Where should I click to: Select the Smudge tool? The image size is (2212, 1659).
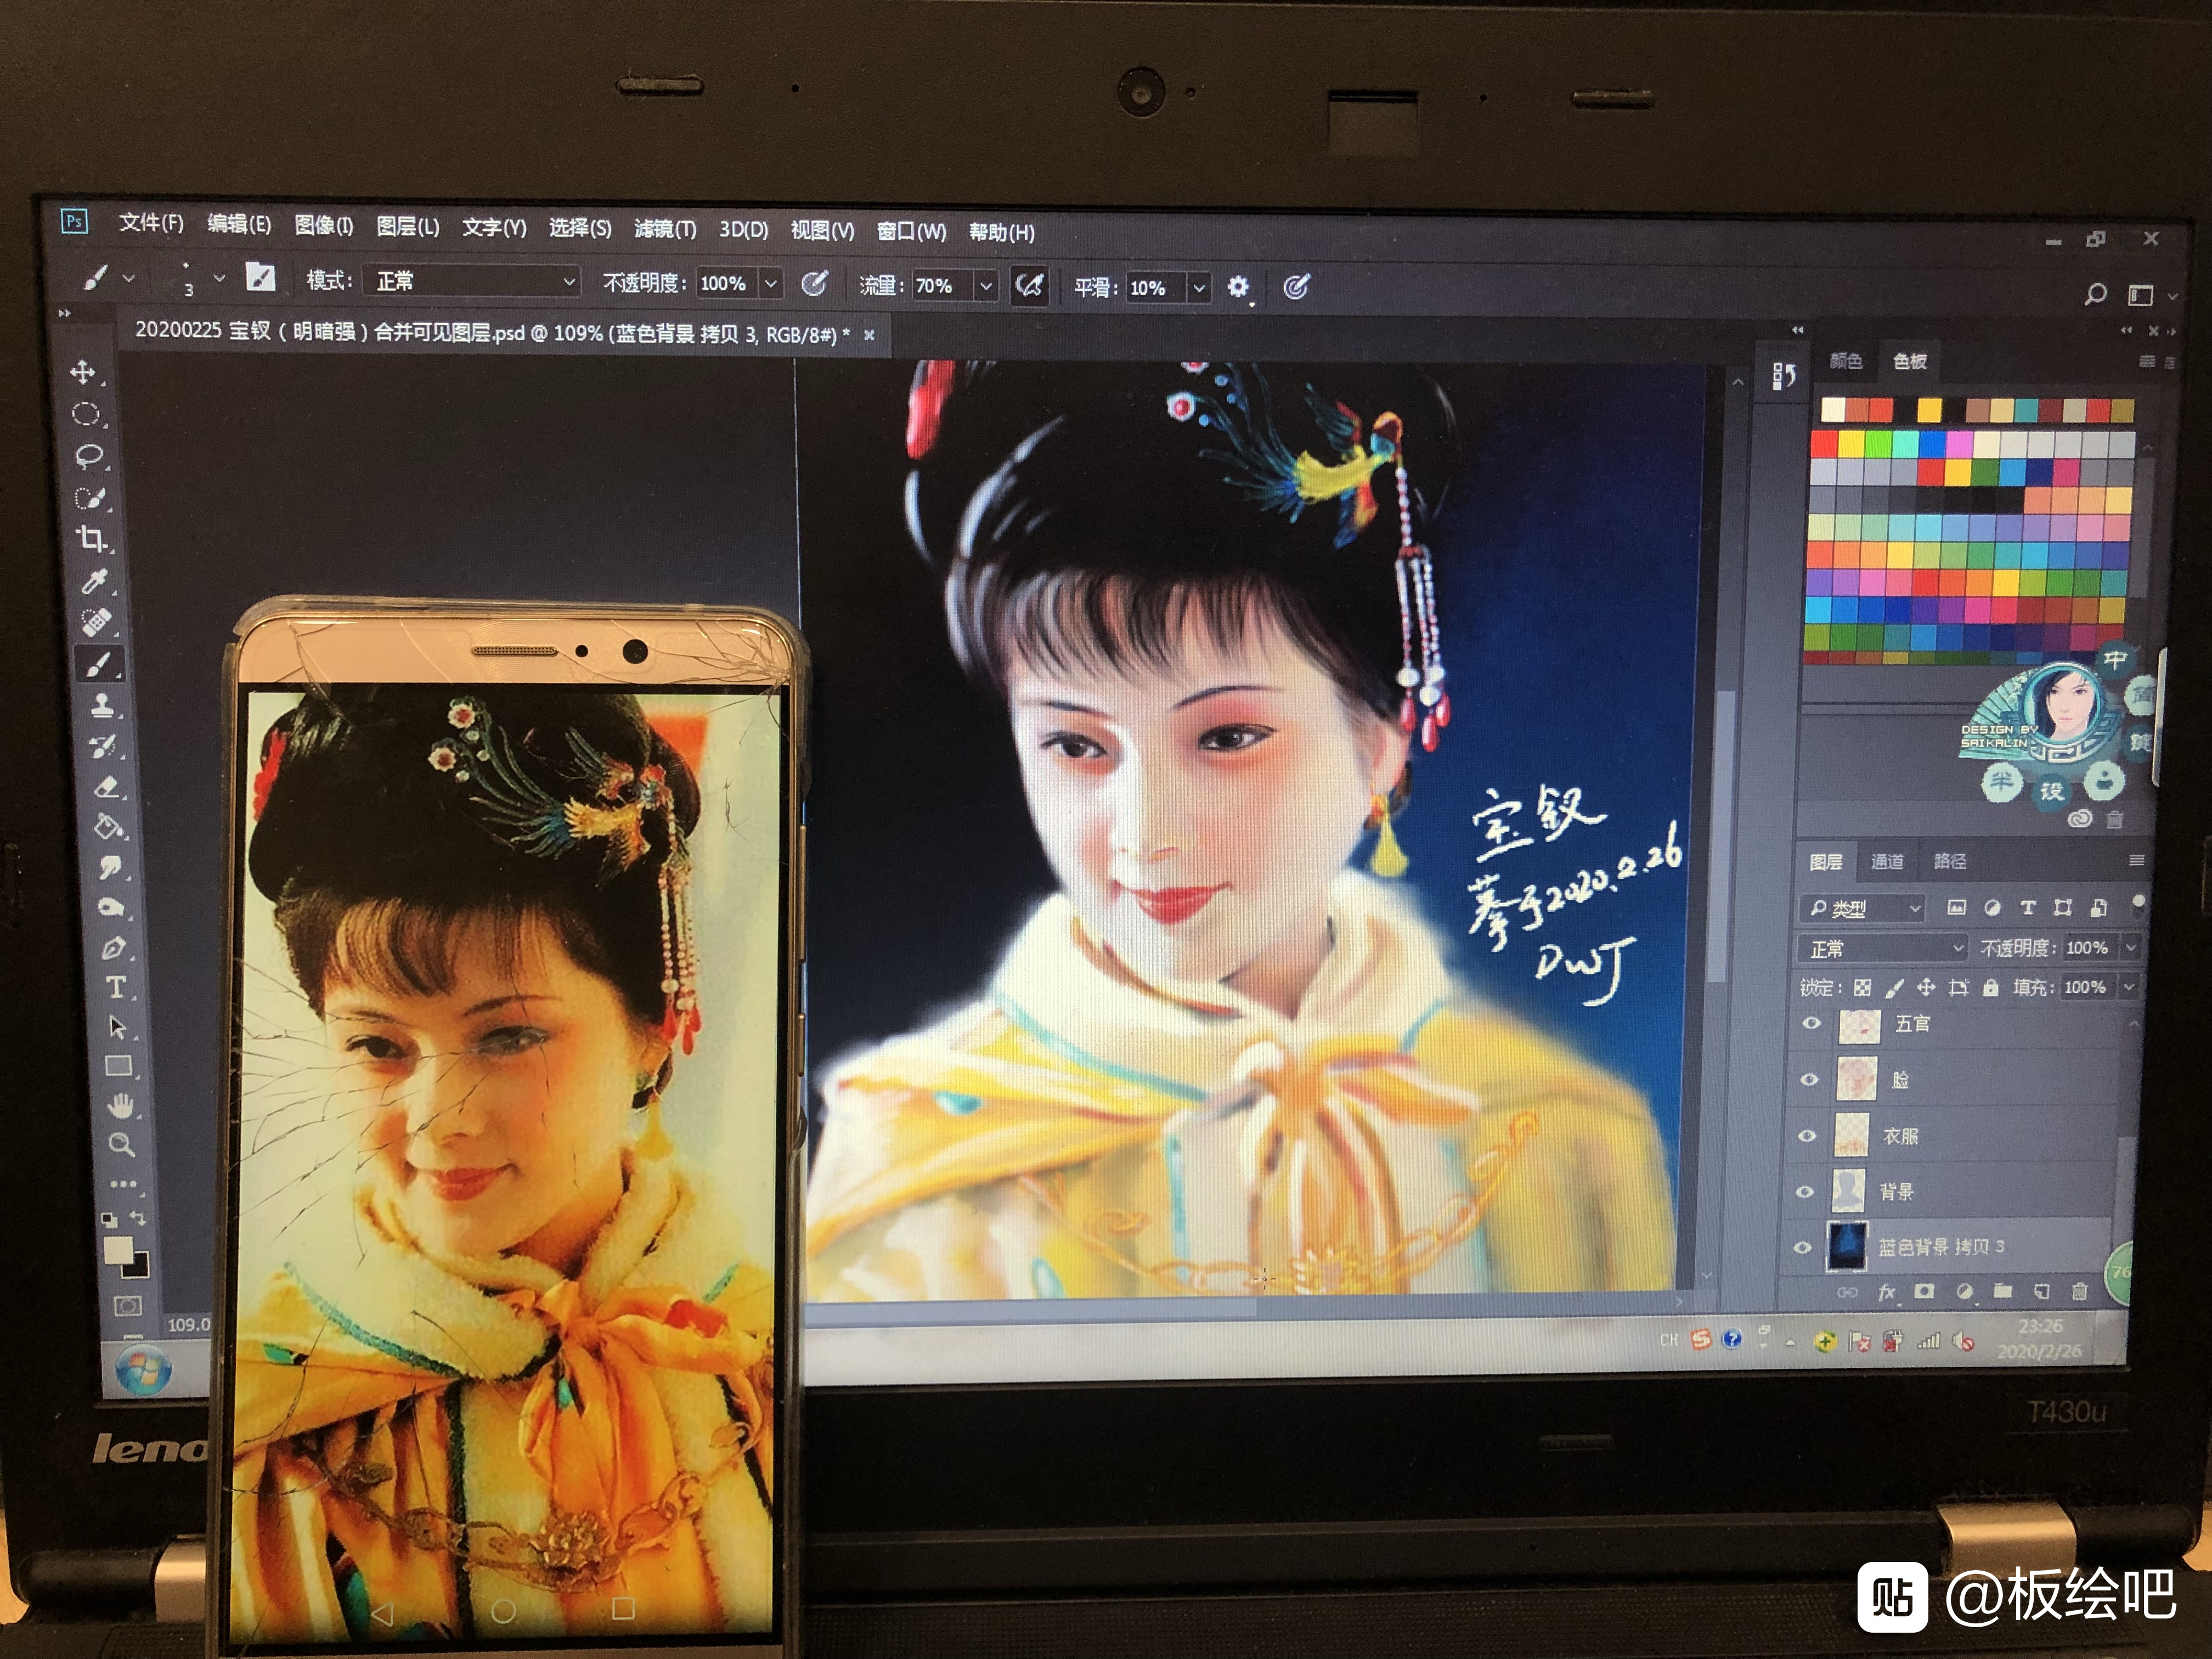(111, 868)
